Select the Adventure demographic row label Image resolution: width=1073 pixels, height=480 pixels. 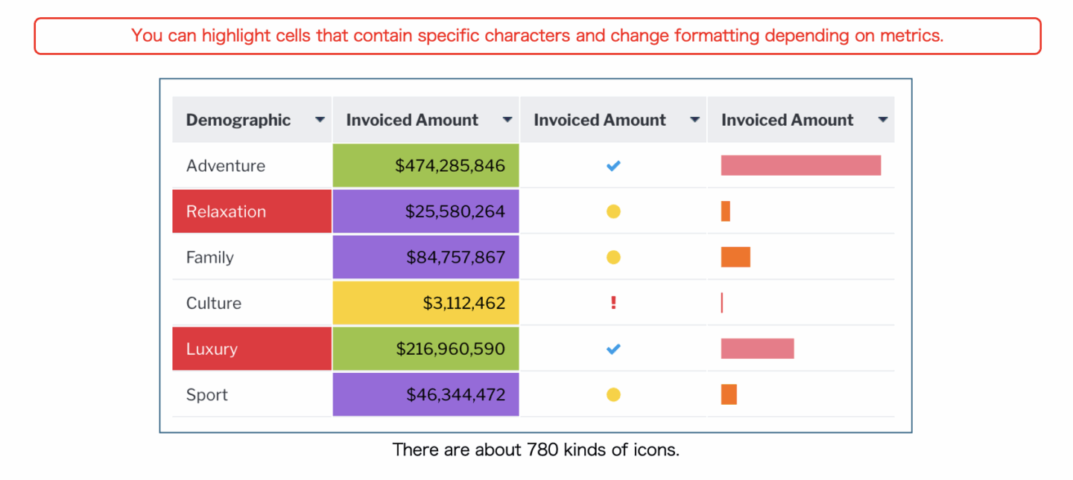point(225,165)
